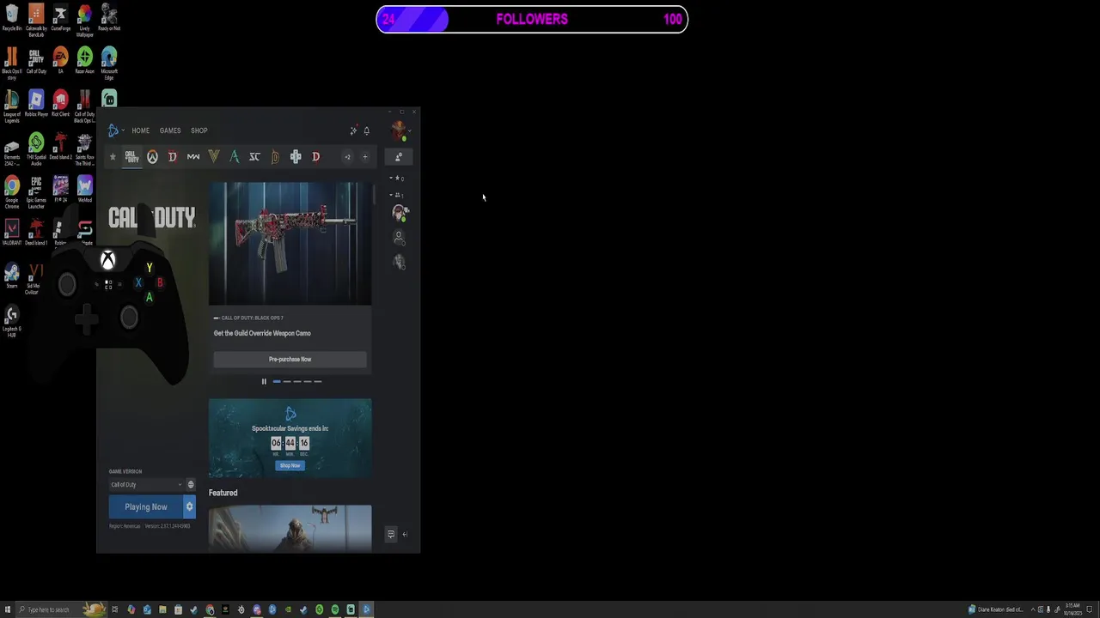Screen dimensions: 1100x618
Task: Open the GAMES tab
Action: [170, 130]
